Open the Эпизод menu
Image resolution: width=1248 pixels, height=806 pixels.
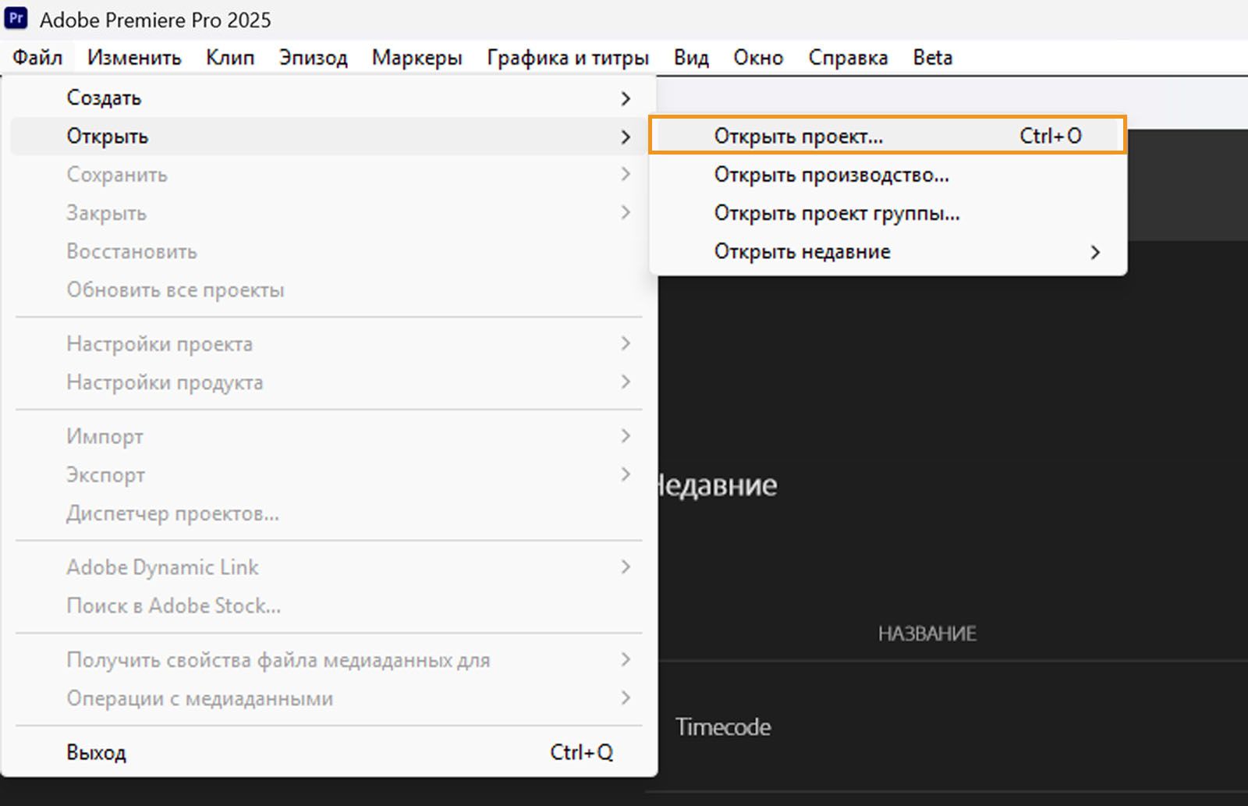pos(313,58)
